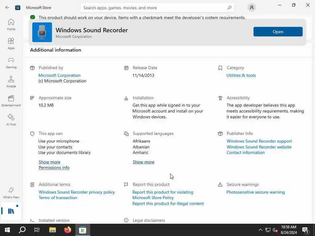Open Windows taskbar search
The image size is (315, 236).
(x=22, y=230)
